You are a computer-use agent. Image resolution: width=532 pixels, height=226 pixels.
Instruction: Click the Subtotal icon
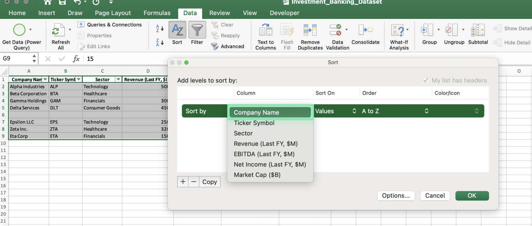pyautogui.click(x=478, y=30)
